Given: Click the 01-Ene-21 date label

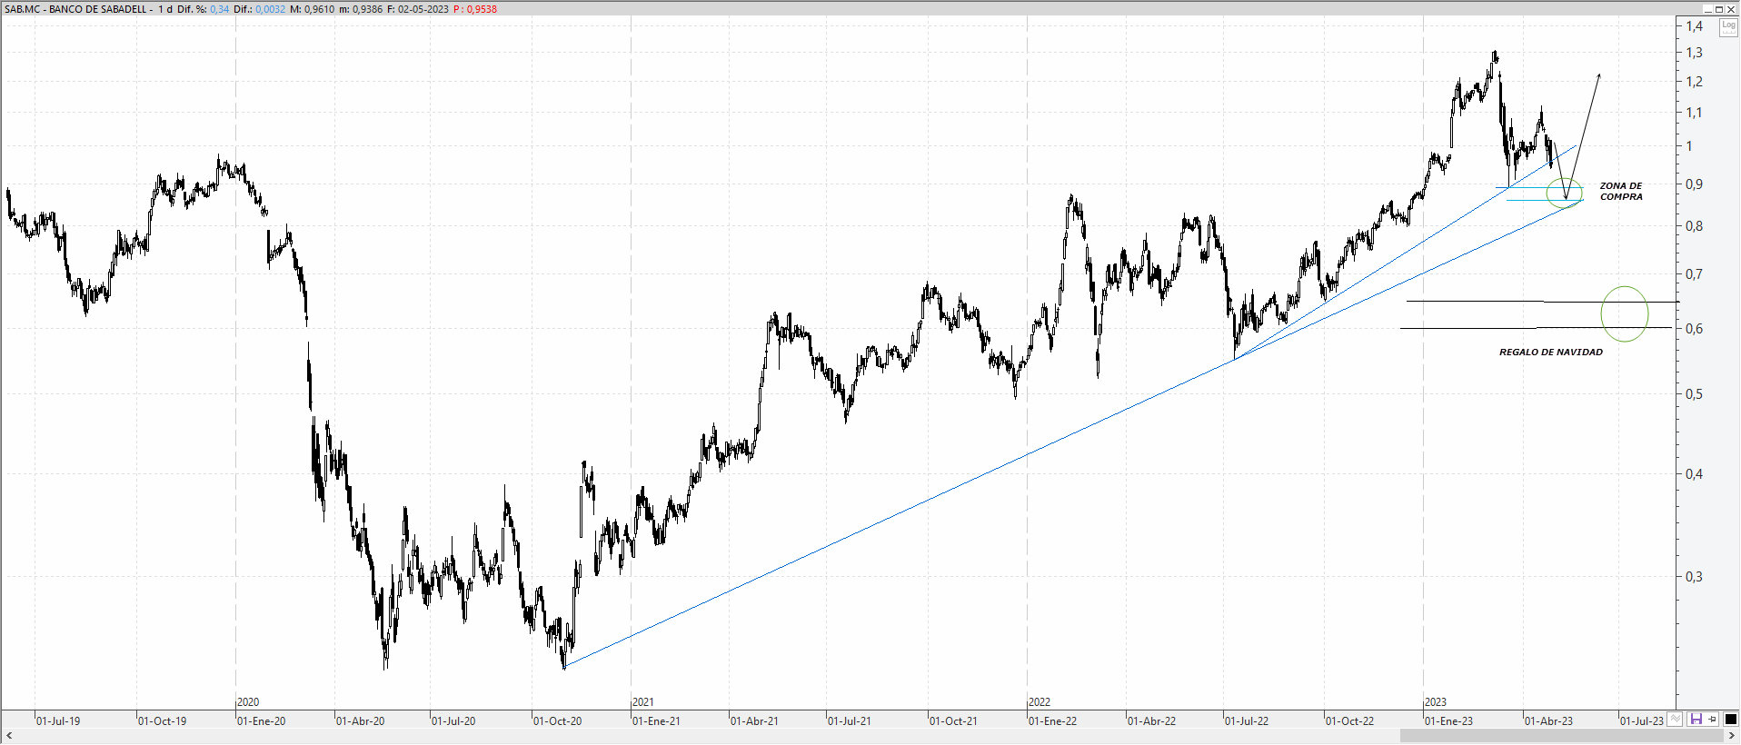Looking at the screenshot, I should coord(656,721).
